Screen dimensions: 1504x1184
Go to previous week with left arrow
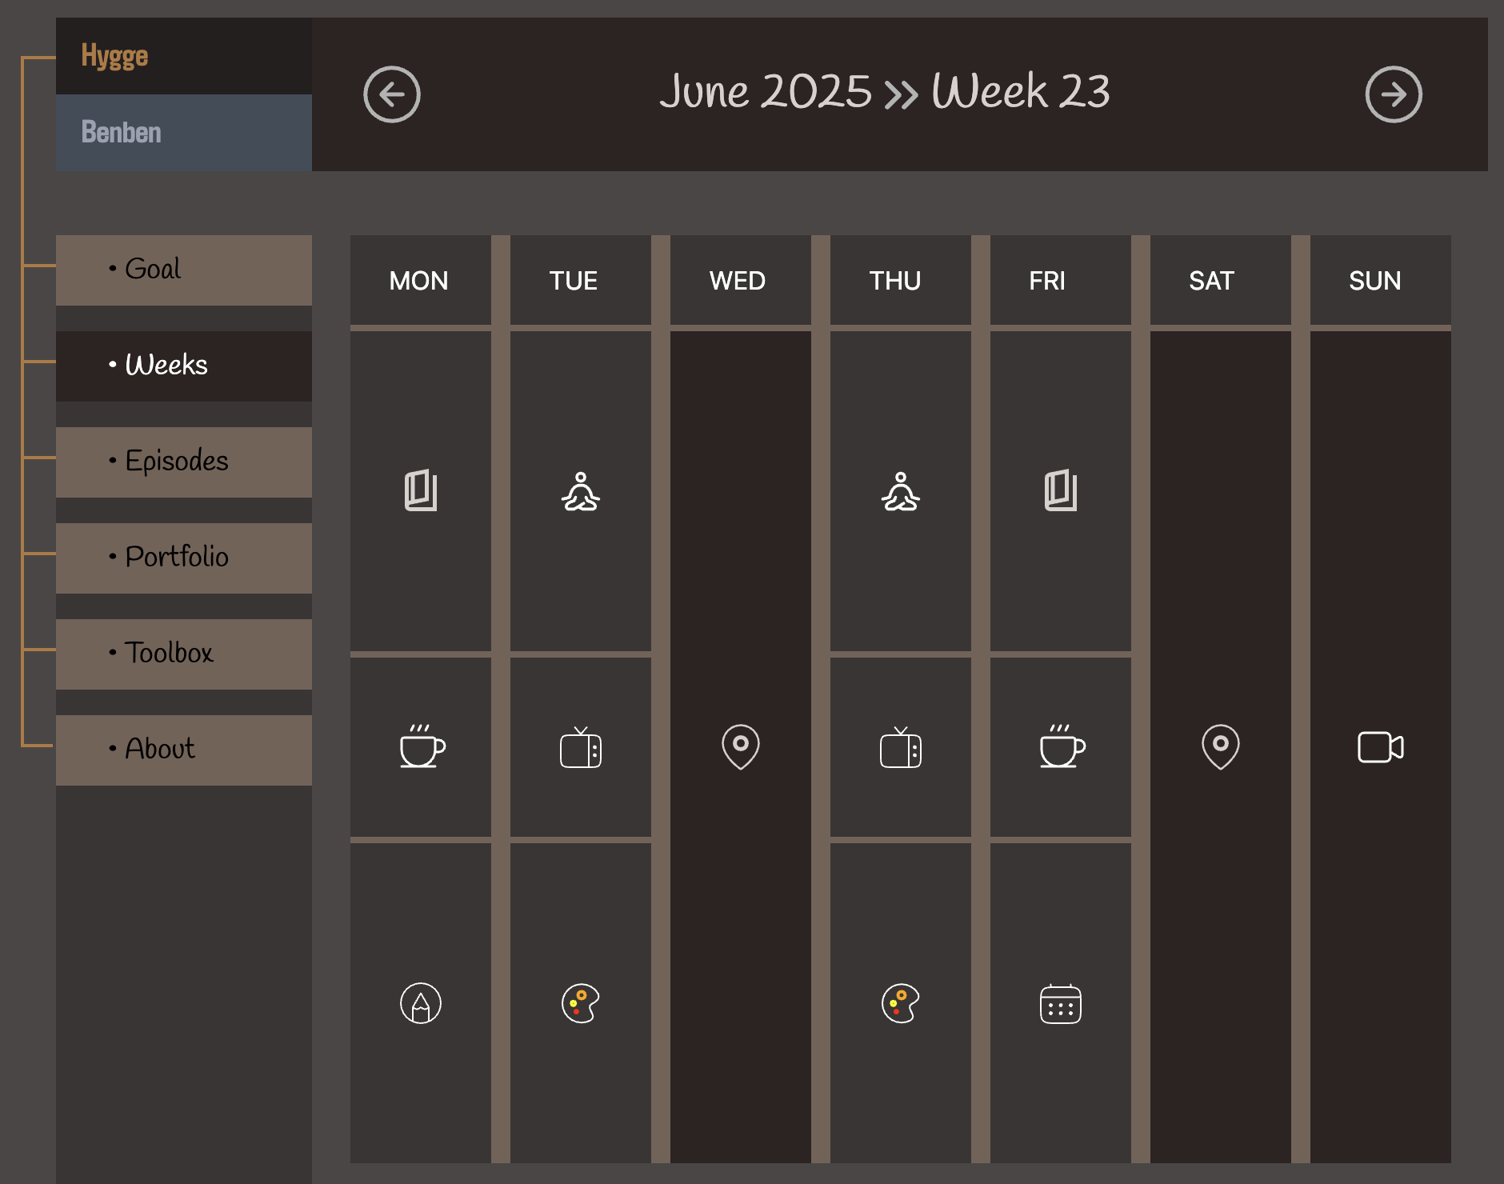pyautogui.click(x=392, y=94)
